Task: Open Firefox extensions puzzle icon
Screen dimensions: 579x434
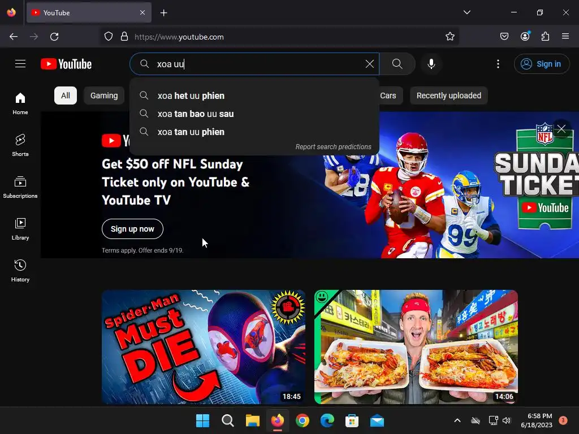Action: click(x=545, y=37)
